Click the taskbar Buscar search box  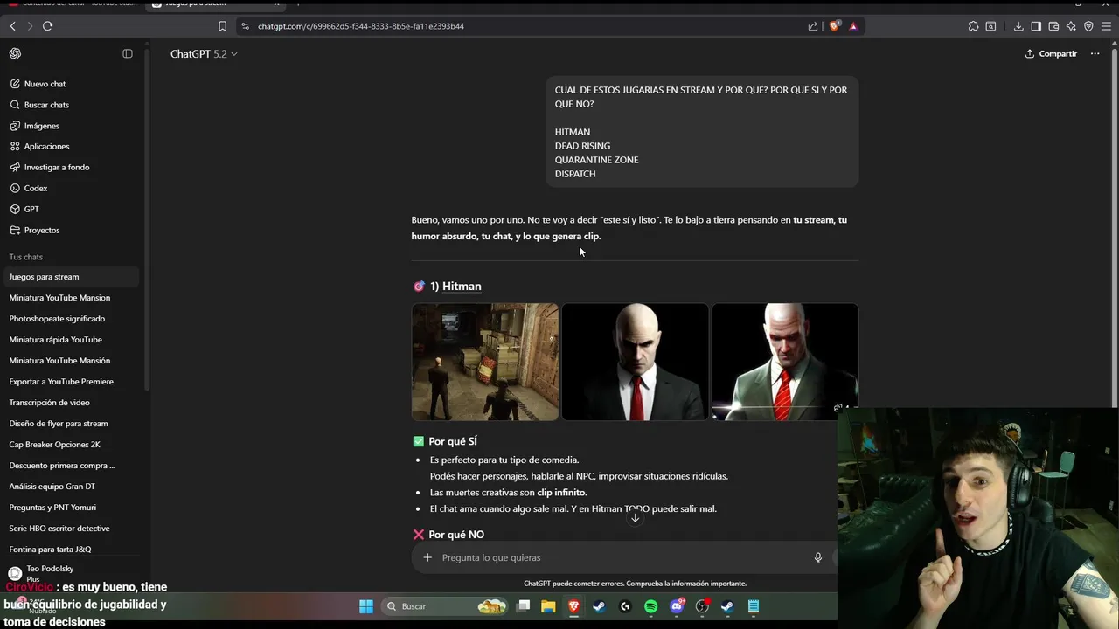click(x=446, y=606)
